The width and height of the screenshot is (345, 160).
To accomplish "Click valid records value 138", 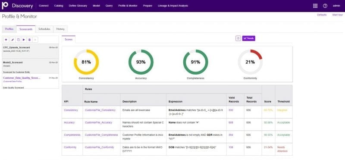I will (x=231, y=147).
